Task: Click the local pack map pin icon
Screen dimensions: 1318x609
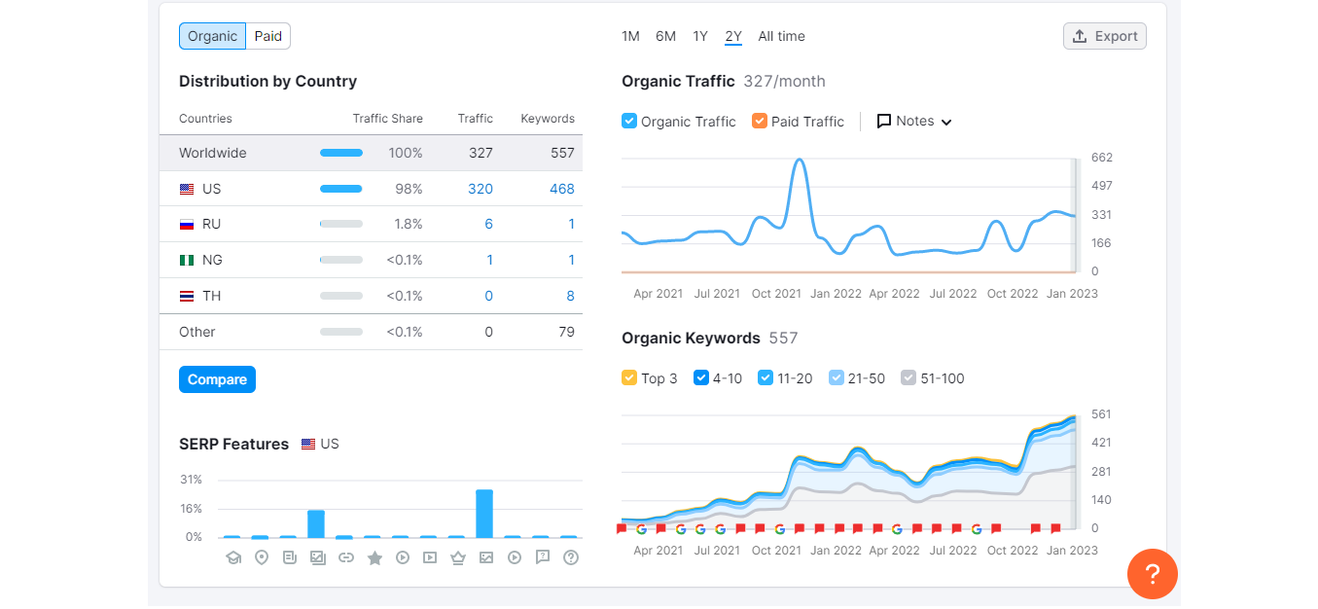Action: tap(262, 557)
